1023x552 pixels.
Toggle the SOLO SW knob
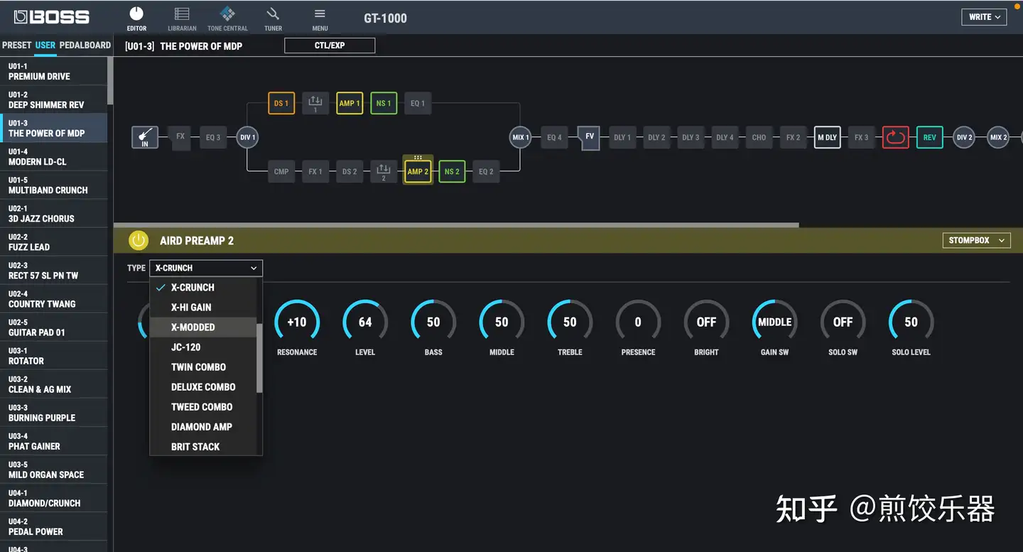[x=843, y=323]
